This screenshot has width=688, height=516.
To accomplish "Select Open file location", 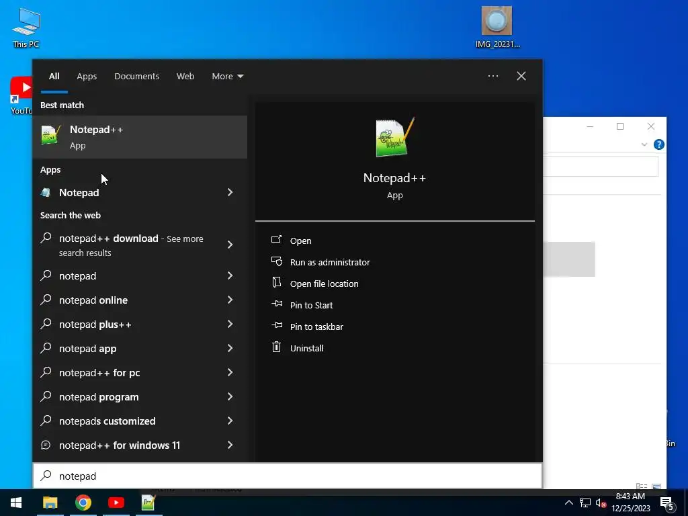I will (x=325, y=284).
